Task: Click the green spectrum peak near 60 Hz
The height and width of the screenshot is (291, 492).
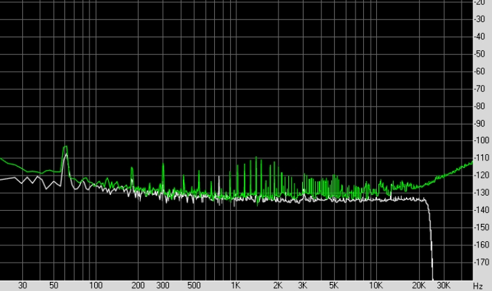Action: click(x=65, y=147)
